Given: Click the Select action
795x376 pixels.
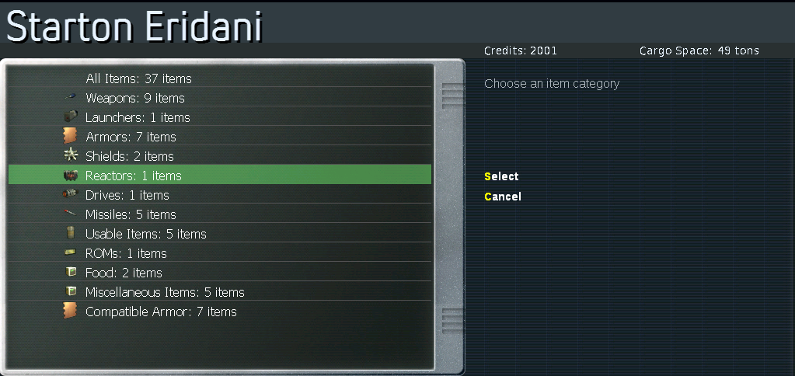Looking at the screenshot, I should [x=501, y=176].
